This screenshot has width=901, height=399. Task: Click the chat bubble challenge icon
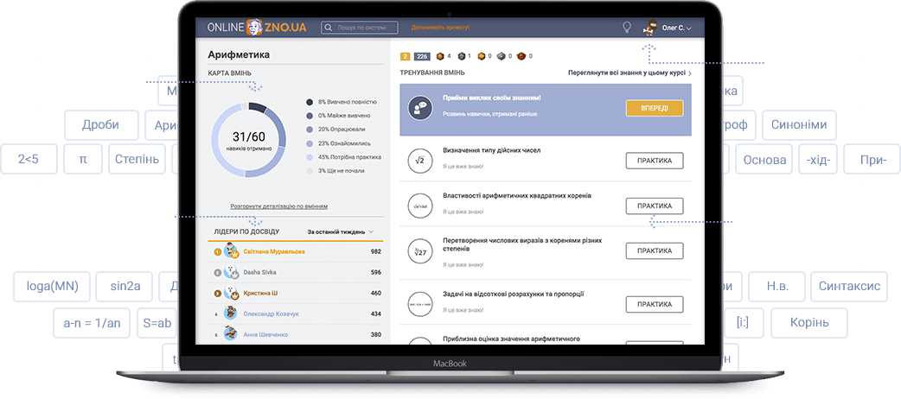coord(419,108)
